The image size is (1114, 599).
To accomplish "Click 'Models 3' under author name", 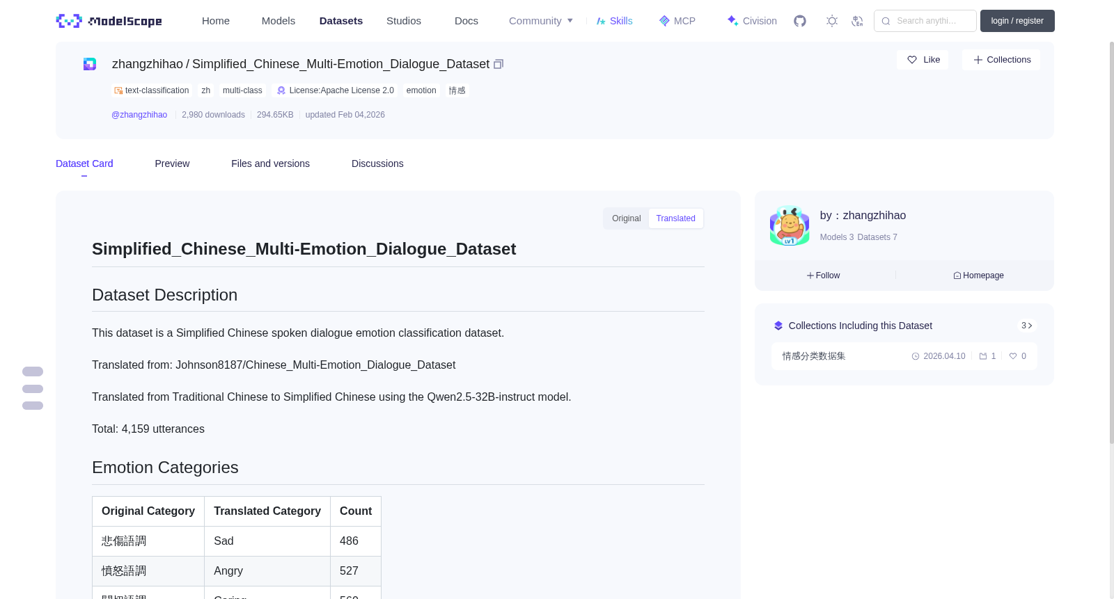I will (837, 237).
